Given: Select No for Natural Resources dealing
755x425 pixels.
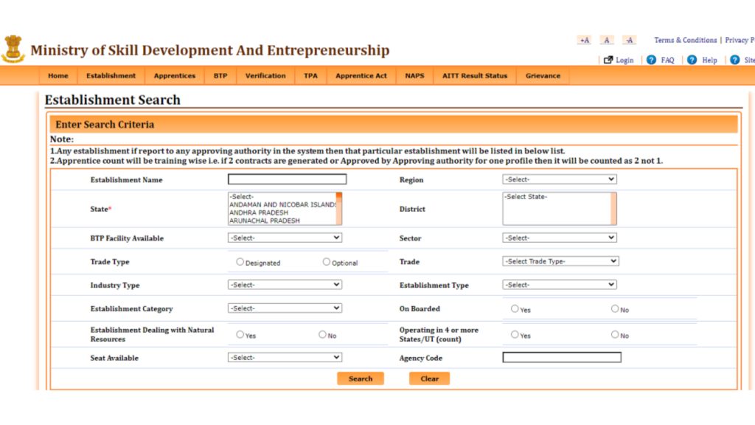Looking at the screenshot, I should click(322, 334).
